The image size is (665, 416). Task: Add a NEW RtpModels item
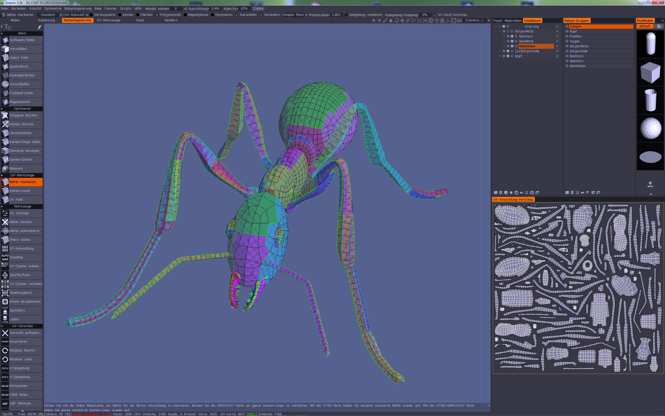(650, 184)
